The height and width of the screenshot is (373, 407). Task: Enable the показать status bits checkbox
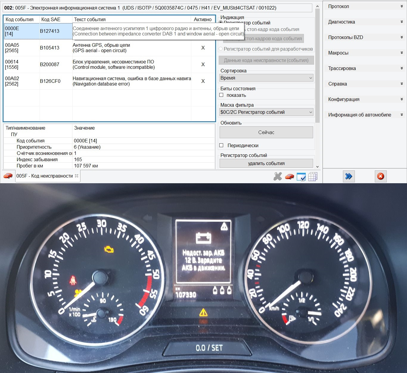pyautogui.click(x=221, y=95)
